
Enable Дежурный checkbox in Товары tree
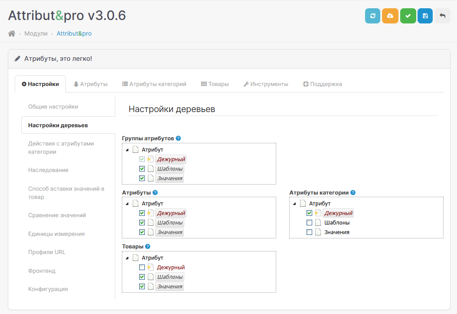pos(142,268)
